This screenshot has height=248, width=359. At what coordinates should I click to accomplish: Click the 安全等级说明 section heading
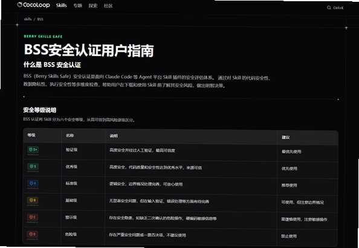(40, 110)
